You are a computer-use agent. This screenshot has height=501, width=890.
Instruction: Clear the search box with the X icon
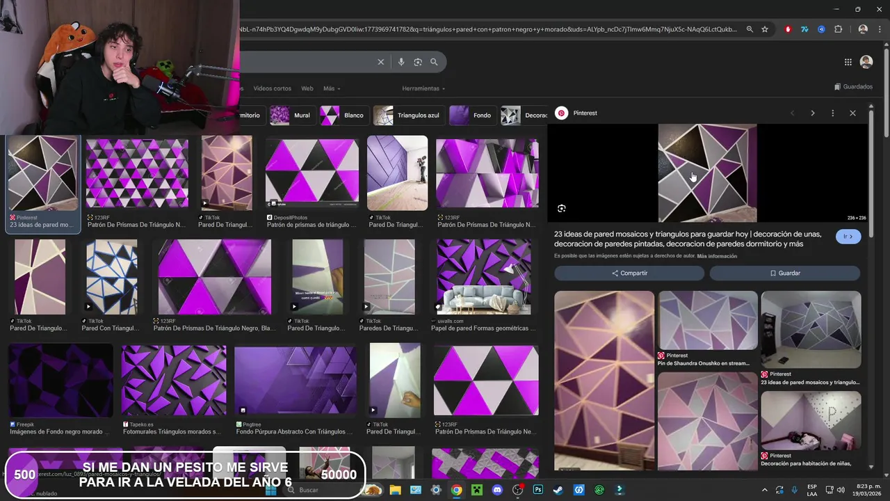pos(380,62)
